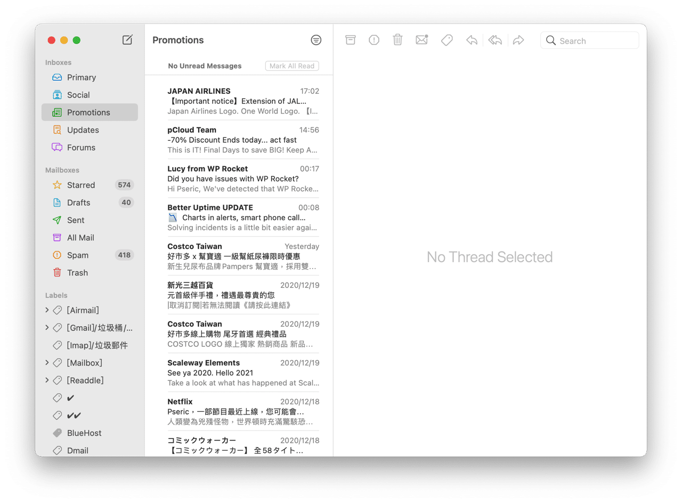
Task: Click the Updates inbox orange icon
Action: click(x=57, y=130)
